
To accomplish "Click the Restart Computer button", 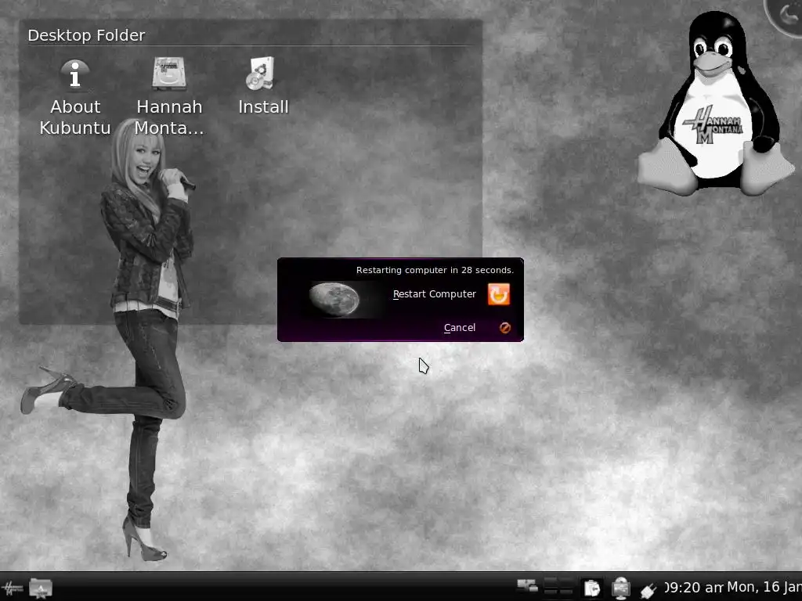I will pyautogui.click(x=451, y=294).
